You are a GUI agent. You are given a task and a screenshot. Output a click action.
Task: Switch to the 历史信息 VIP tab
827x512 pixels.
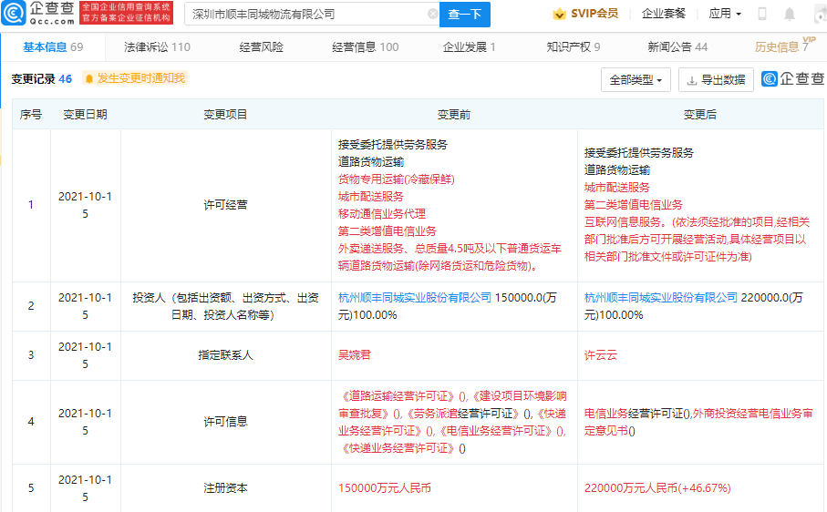pos(784,46)
